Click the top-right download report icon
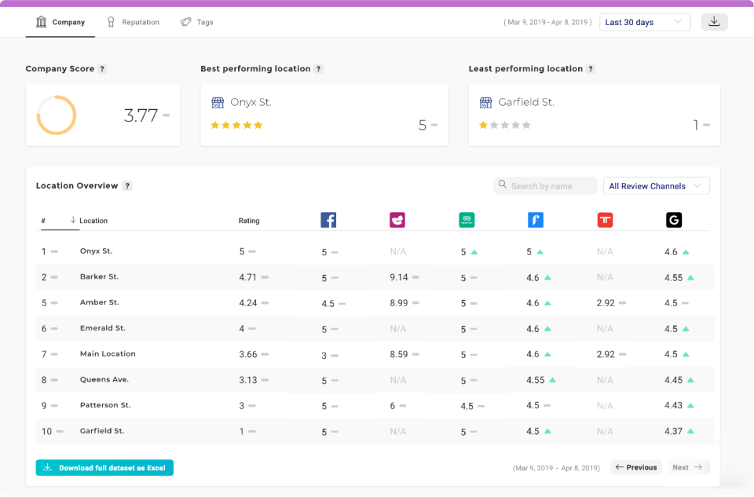 [714, 22]
